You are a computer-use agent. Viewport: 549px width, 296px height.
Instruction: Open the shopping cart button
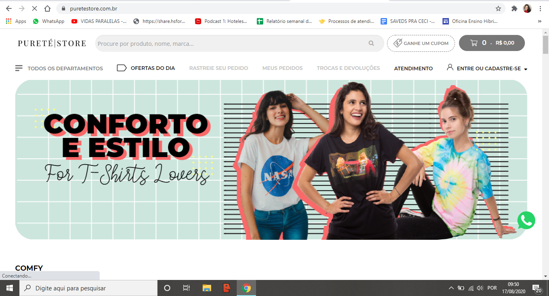tap(492, 43)
